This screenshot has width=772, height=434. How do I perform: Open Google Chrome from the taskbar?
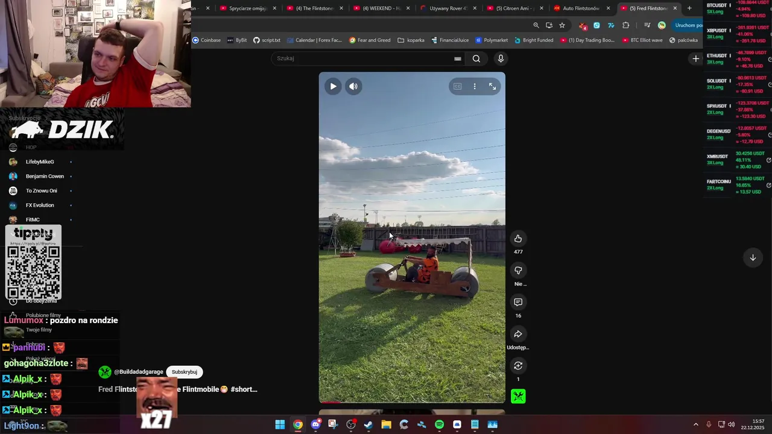(298, 424)
